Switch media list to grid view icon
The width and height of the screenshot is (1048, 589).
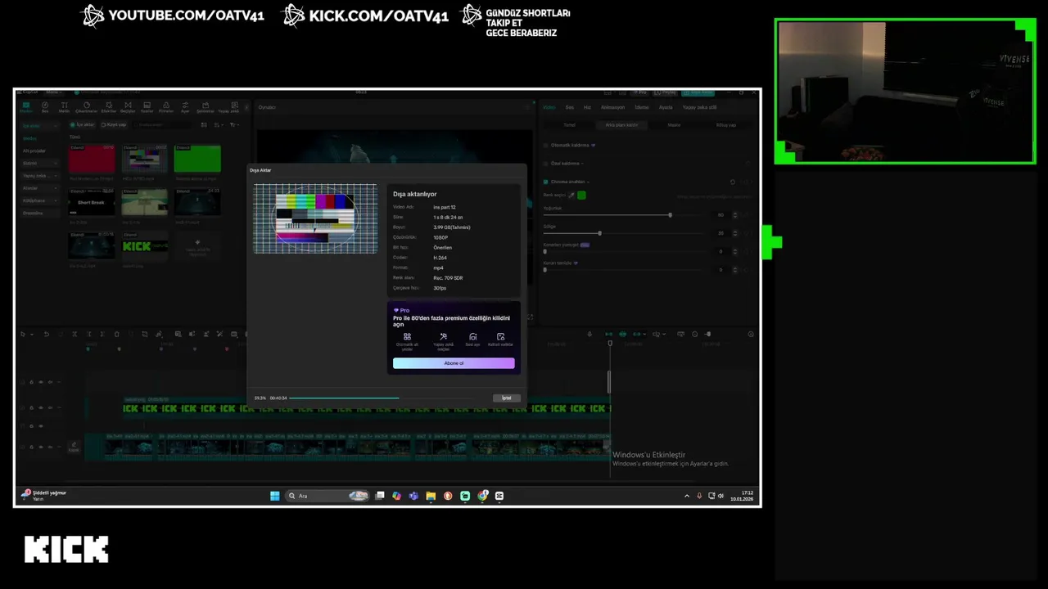pos(206,125)
